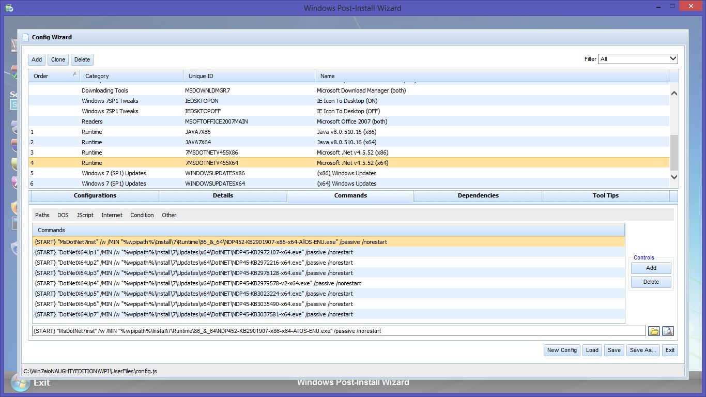The height and width of the screenshot is (397, 706).
Task: Sort by the Name column header
Action: 492,76
